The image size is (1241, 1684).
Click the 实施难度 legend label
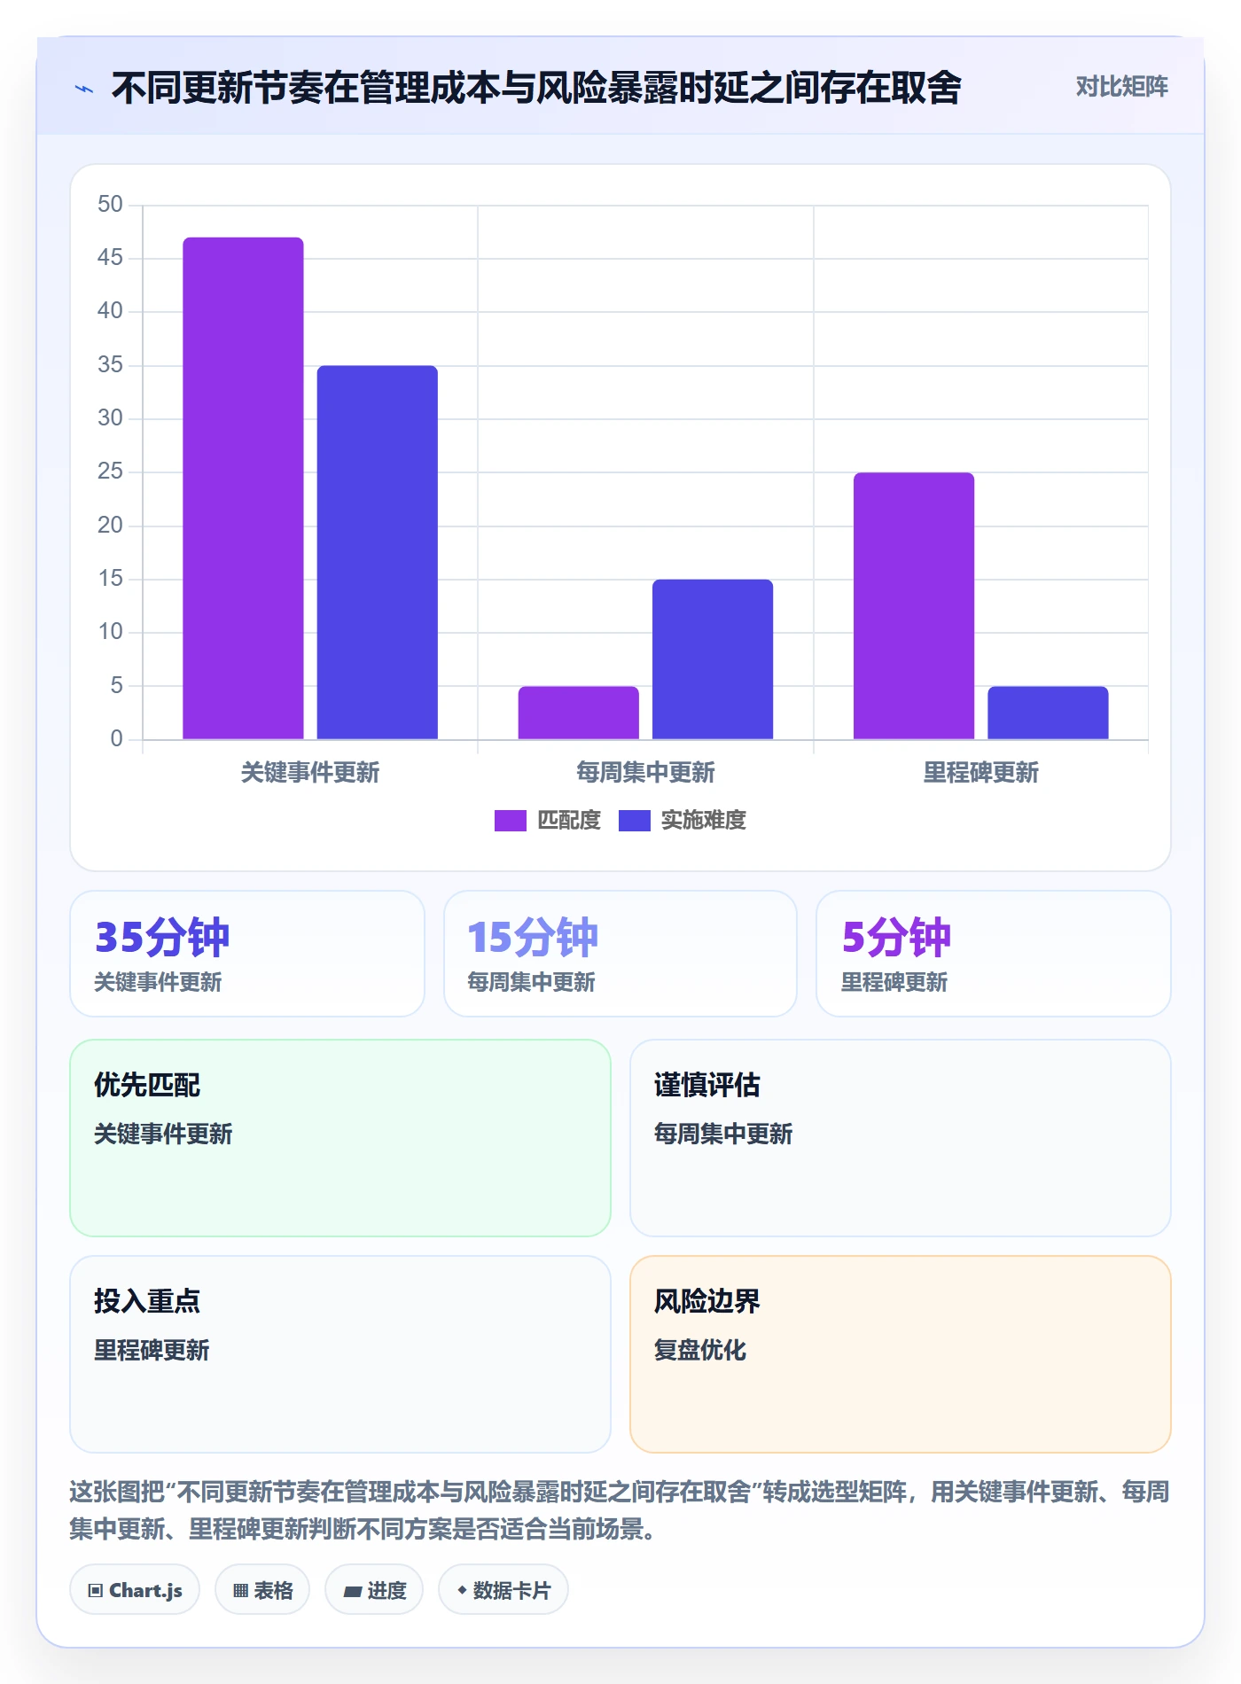point(704,821)
